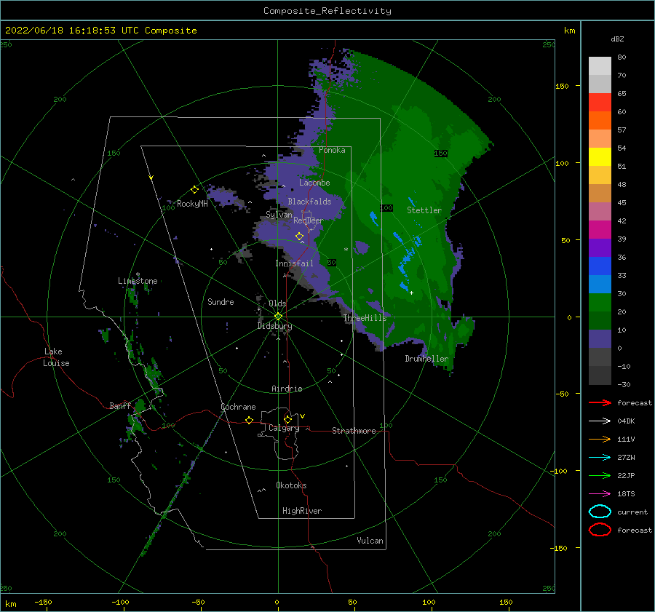This screenshot has width=655, height=612.
Task: Click the Banff label
Action: [x=120, y=405]
